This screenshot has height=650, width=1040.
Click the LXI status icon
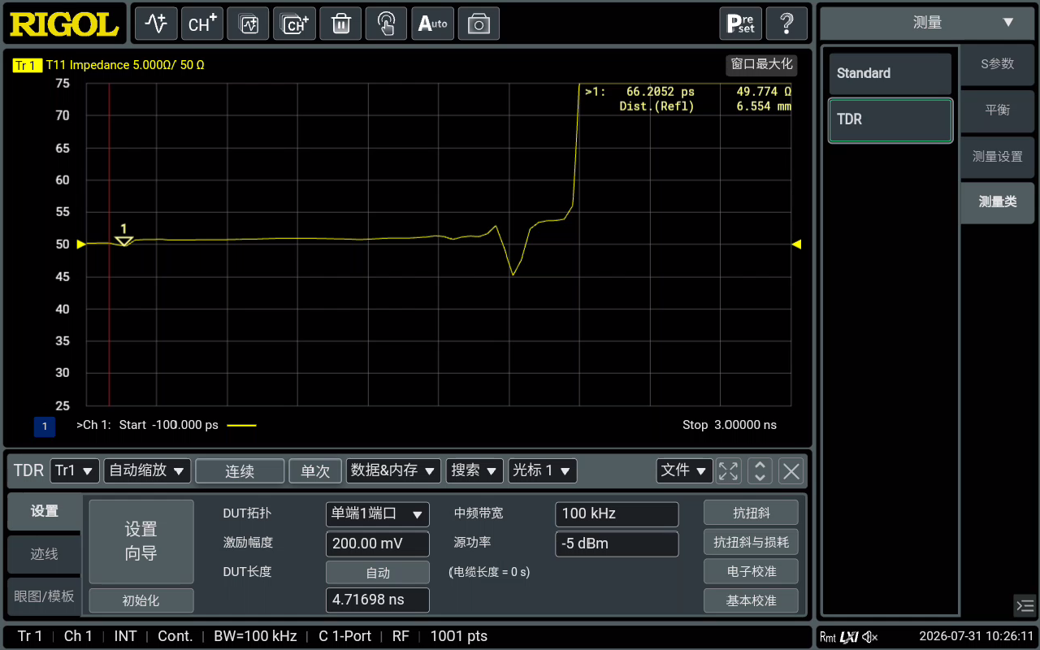849,637
